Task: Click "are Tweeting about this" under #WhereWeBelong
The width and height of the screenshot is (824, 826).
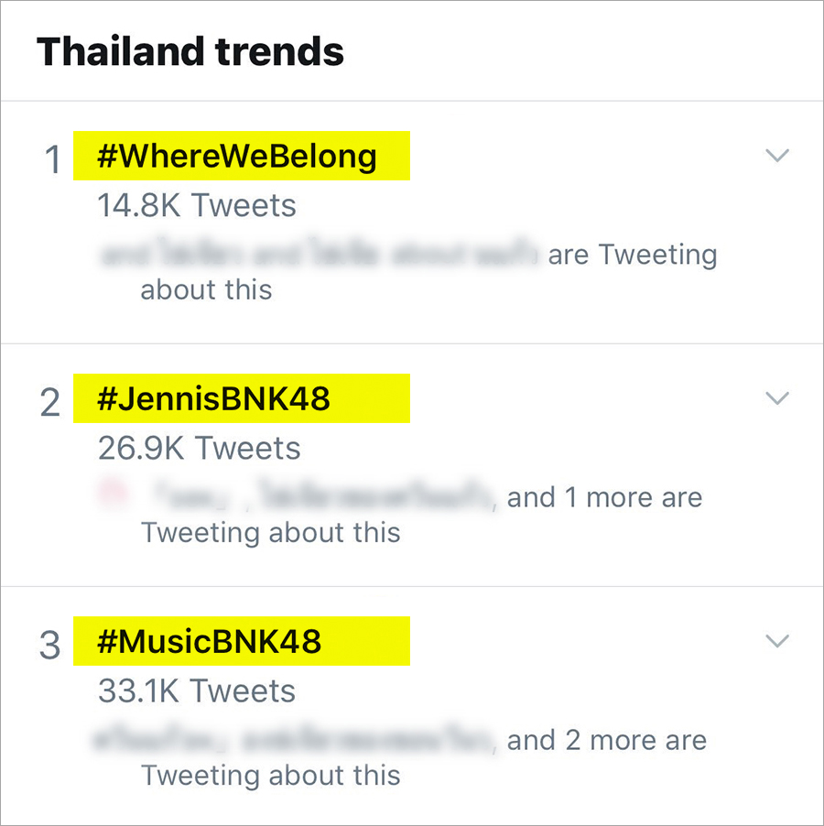Action: (632, 255)
